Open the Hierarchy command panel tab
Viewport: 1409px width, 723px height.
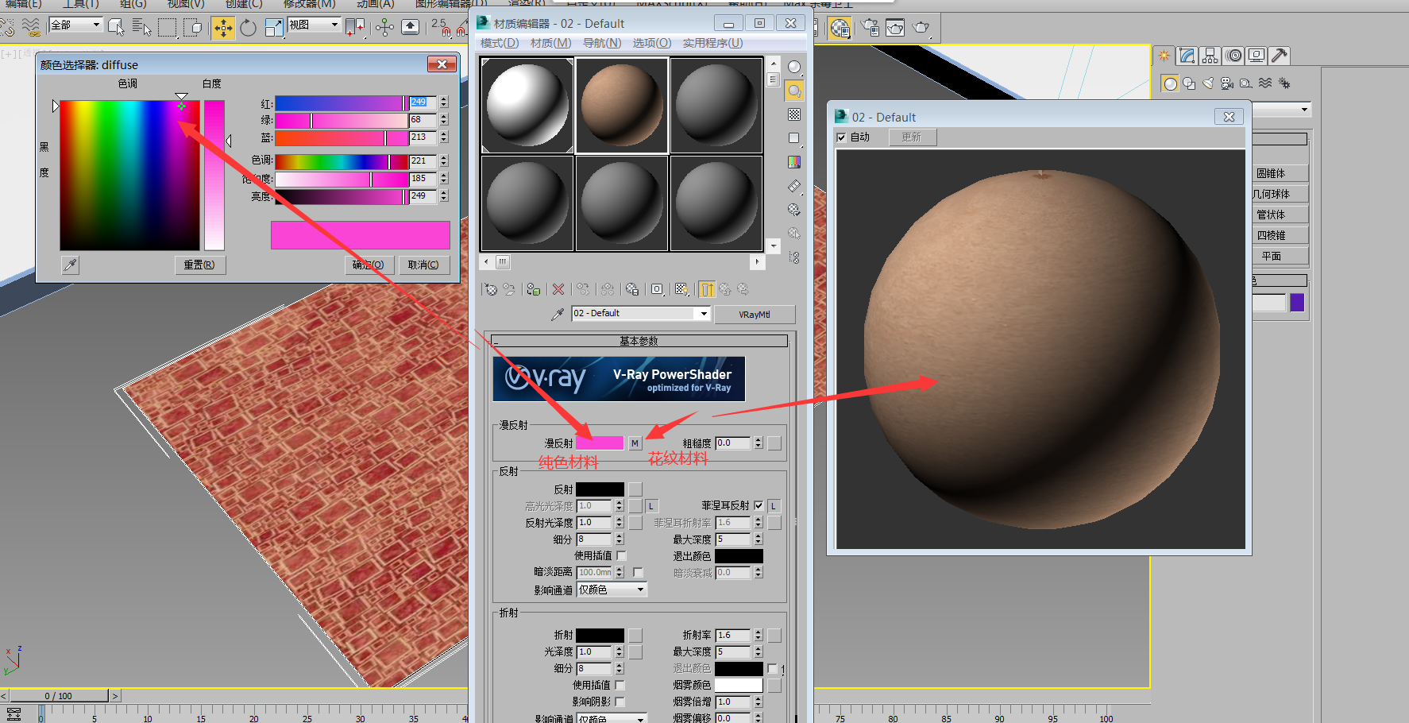click(x=1210, y=56)
